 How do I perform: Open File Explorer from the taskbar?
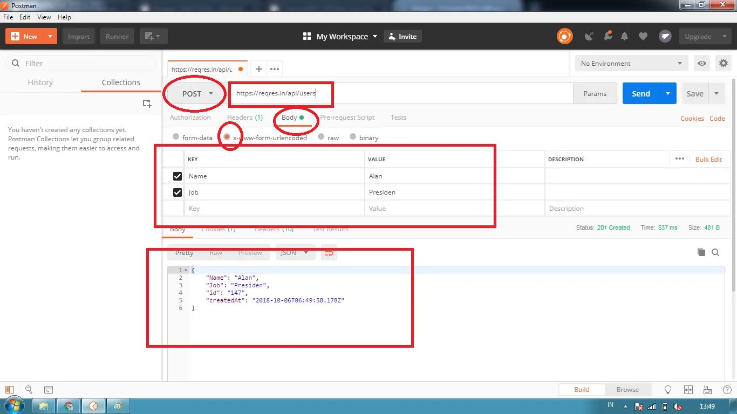tap(44, 406)
